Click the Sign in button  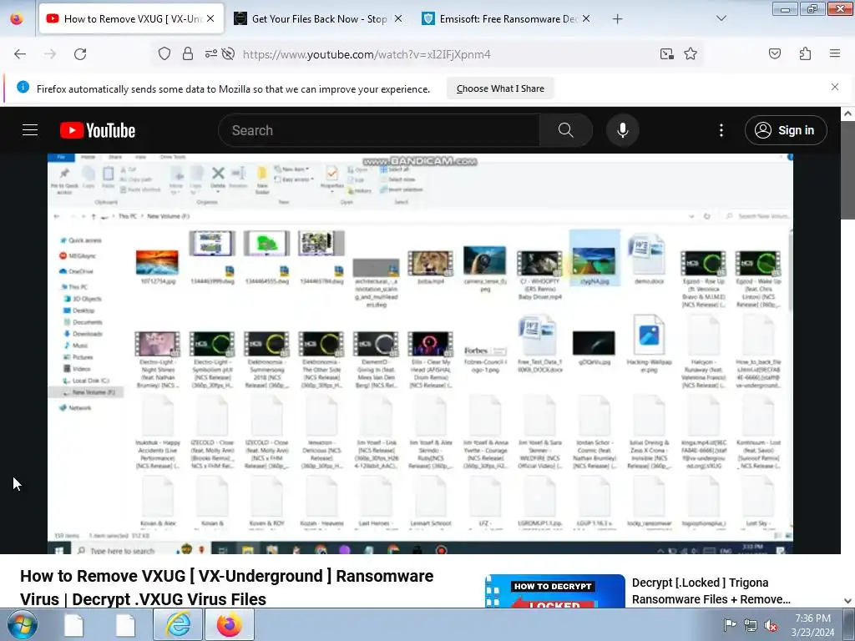[786, 130]
